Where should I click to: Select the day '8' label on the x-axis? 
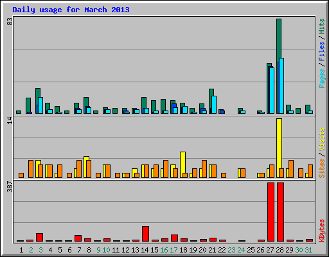pos(89,250)
